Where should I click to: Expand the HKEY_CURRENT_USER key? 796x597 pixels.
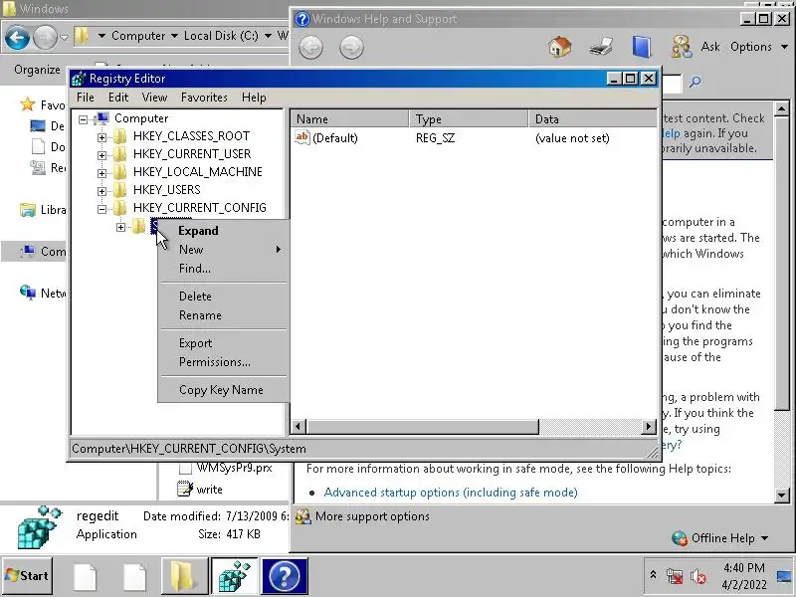102,155
